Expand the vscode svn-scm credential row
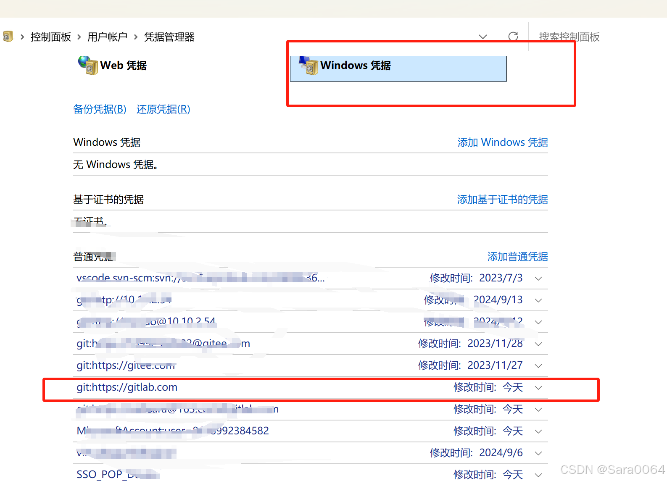The height and width of the screenshot is (481, 667). coord(538,279)
